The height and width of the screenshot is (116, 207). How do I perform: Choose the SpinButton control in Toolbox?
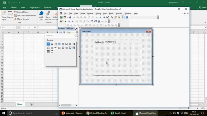point(67,48)
